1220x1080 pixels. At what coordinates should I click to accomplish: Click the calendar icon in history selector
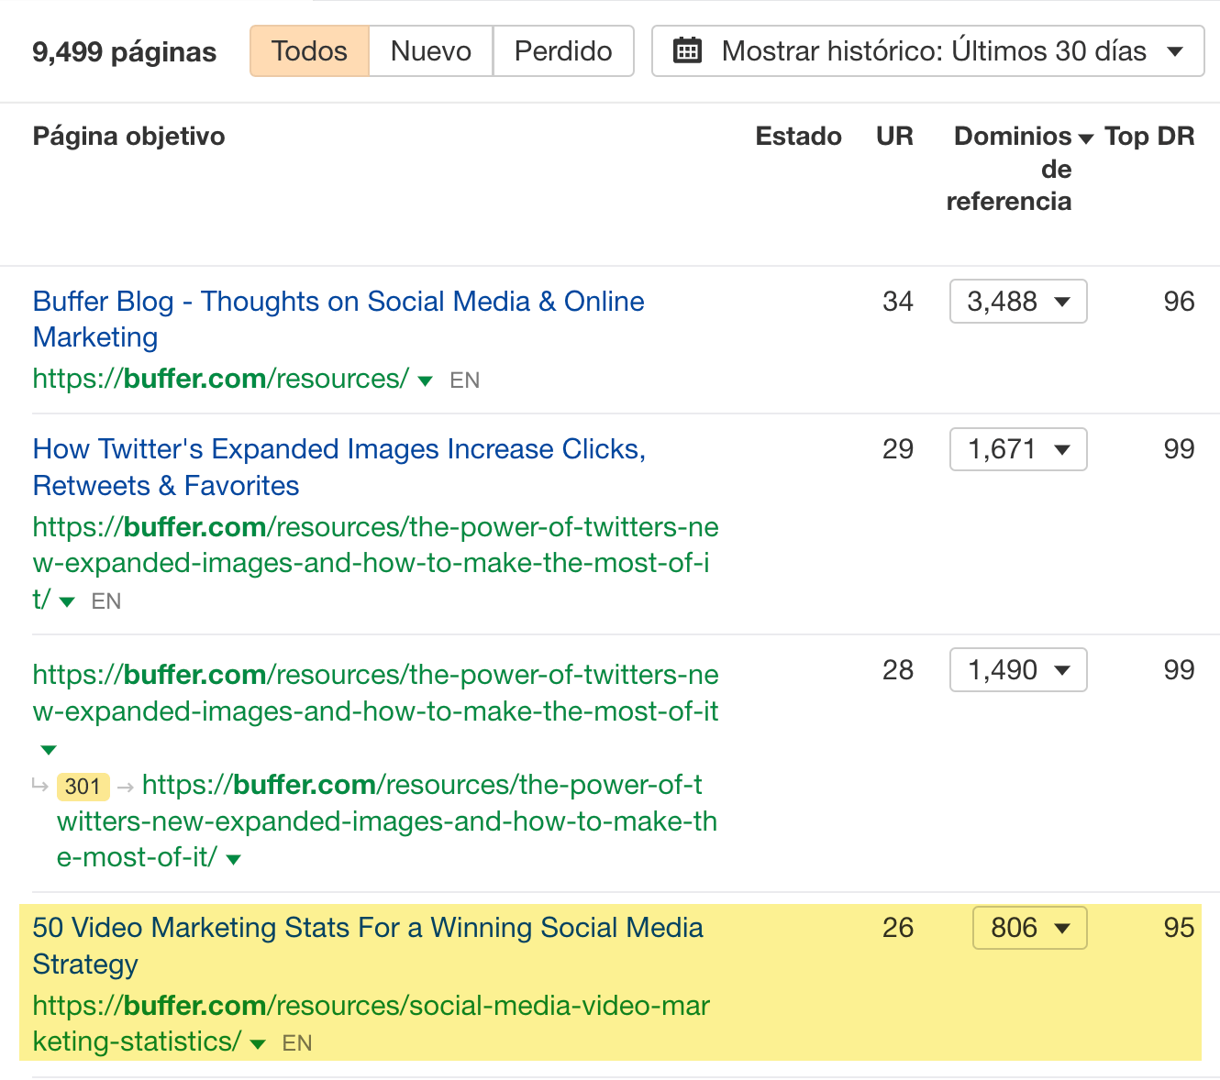point(687,50)
